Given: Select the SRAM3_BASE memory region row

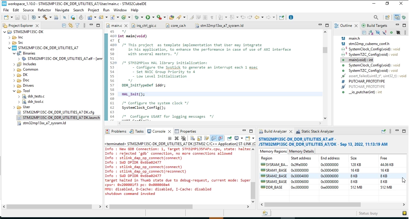Looking at the screenshot, I should [332, 181].
